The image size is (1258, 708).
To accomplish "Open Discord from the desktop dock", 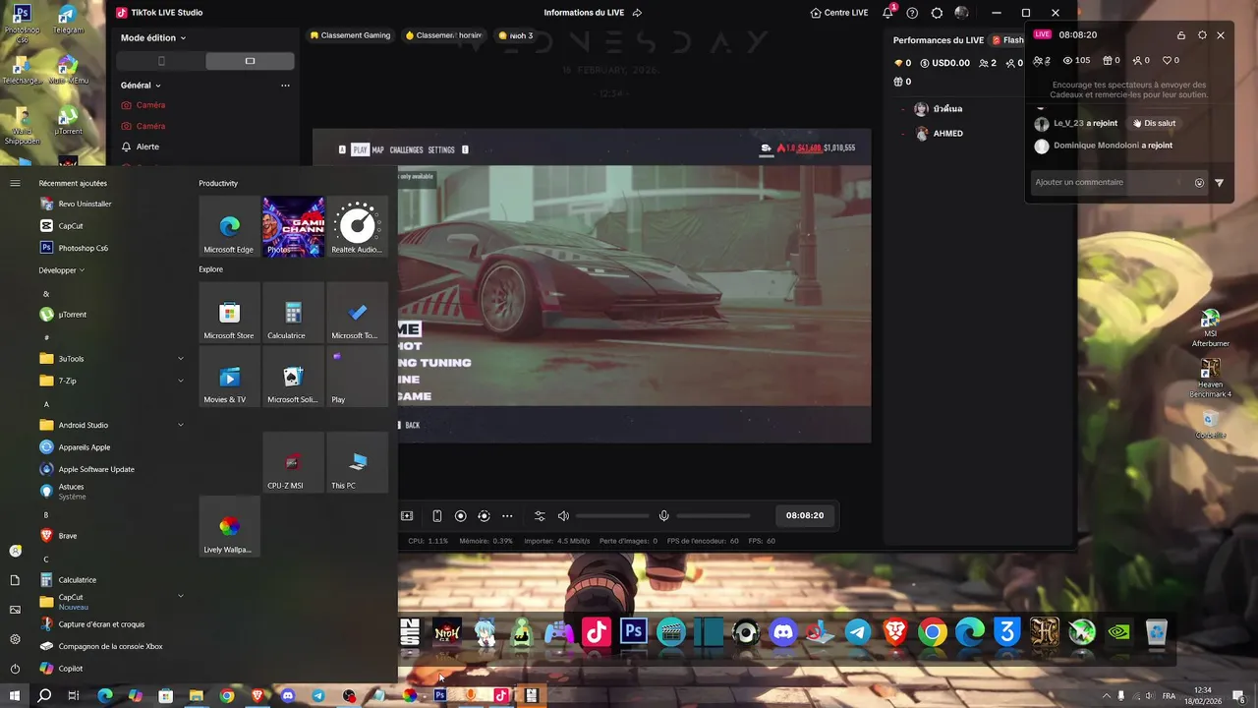I will tap(783, 632).
